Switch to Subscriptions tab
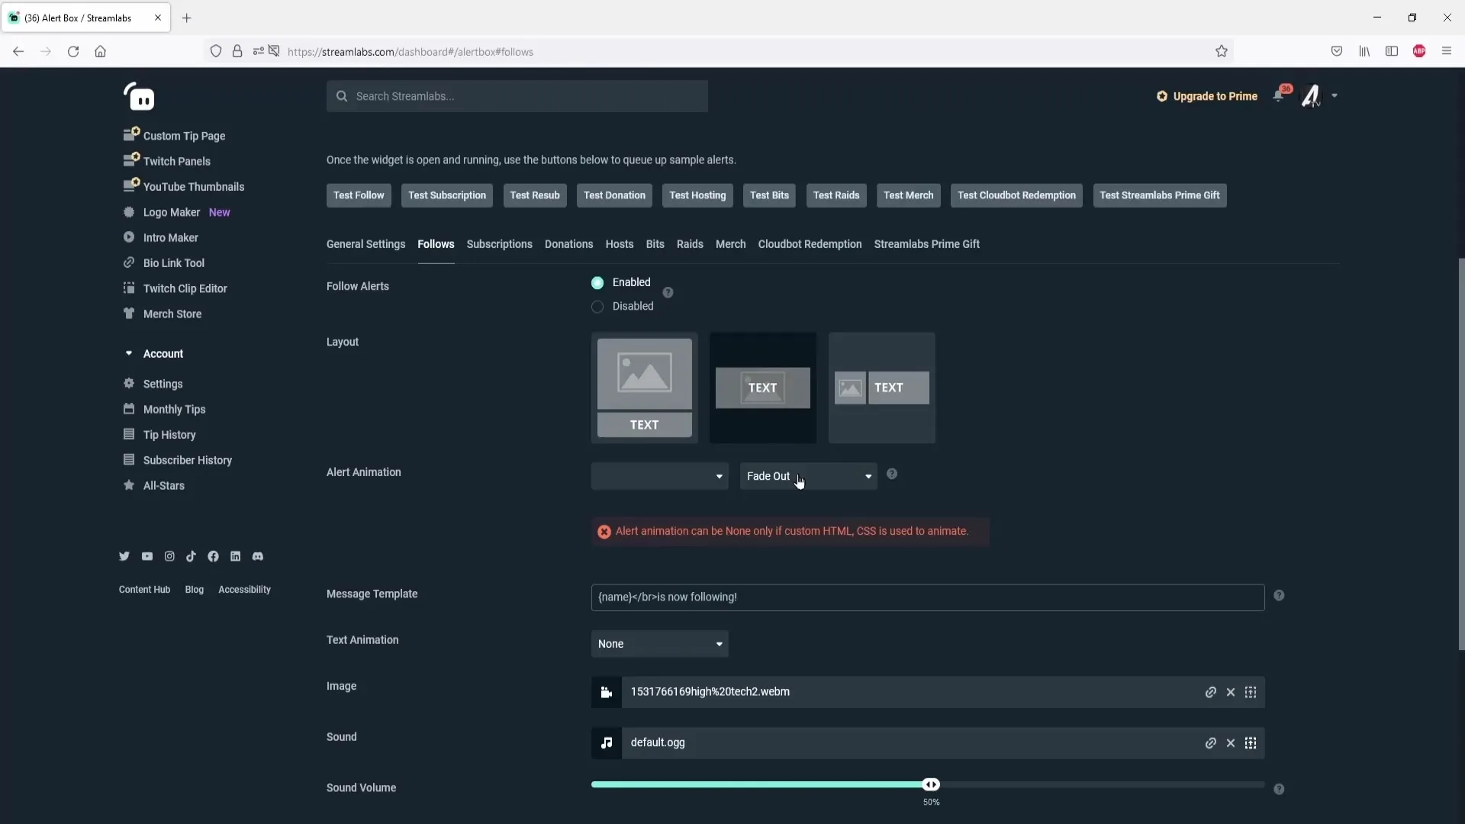 tap(500, 244)
